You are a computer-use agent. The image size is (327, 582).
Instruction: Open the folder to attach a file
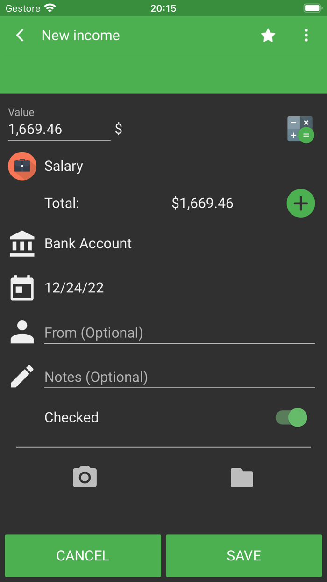point(242,476)
